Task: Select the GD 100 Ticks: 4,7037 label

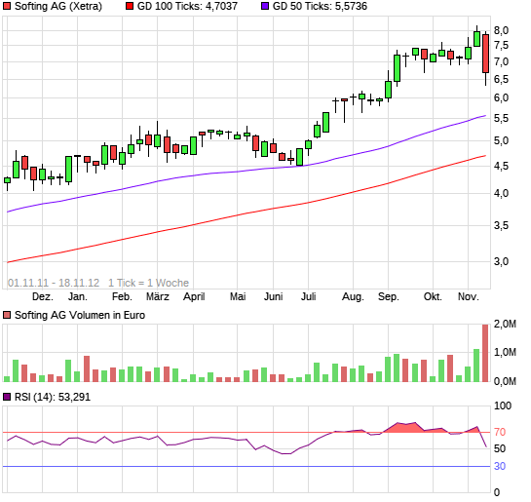Action: [x=187, y=6]
